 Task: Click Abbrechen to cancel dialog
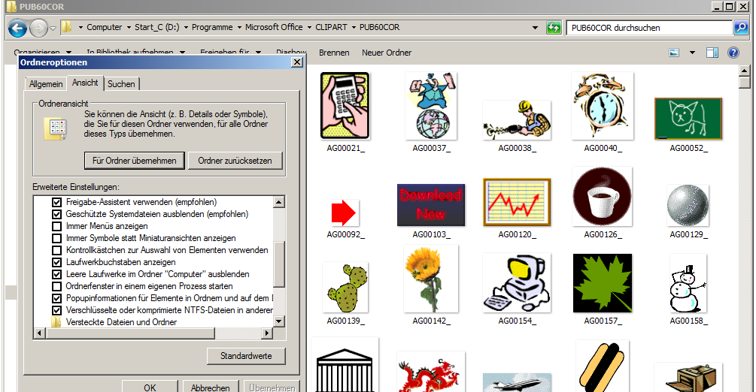click(210, 387)
